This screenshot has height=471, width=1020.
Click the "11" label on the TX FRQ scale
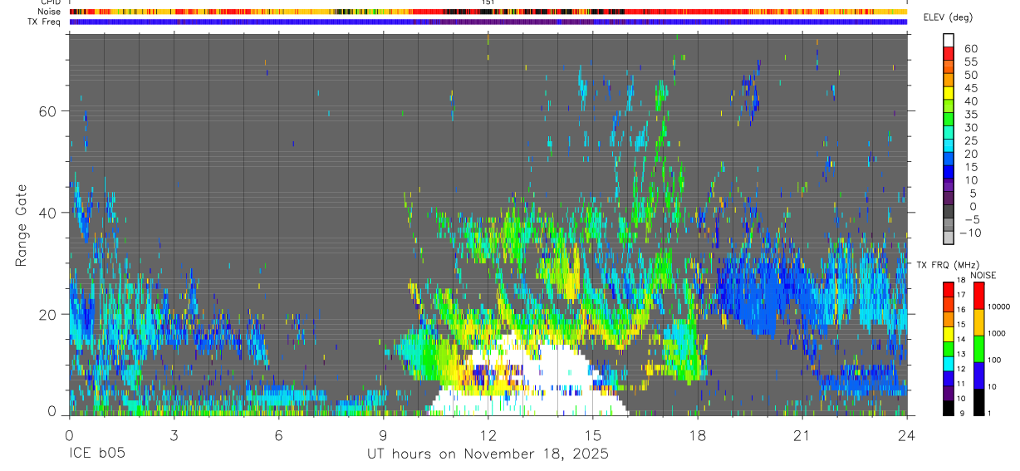(x=963, y=385)
